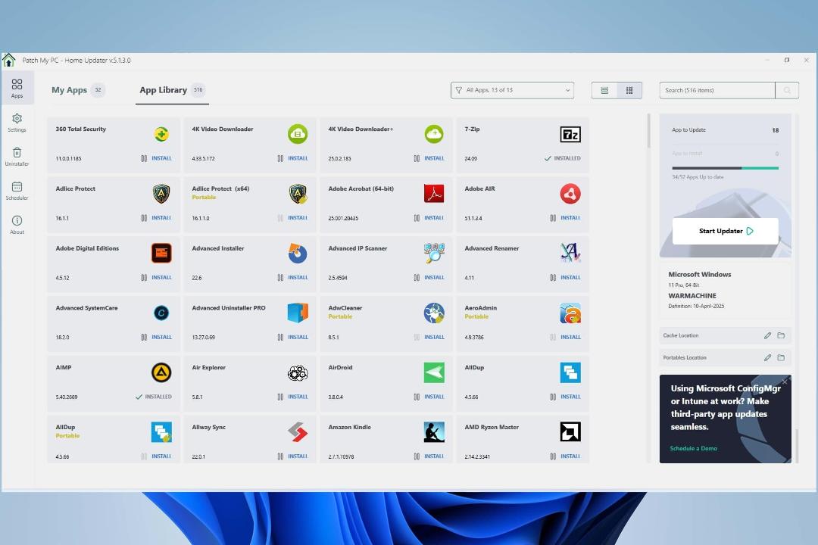Click the apps up-to-date progress bar
The height and width of the screenshot is (545, 818).
click(725, 168)
